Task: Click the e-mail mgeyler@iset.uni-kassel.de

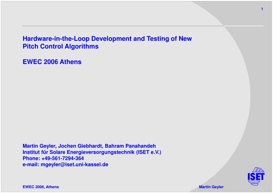Action: tap(75, 164)
